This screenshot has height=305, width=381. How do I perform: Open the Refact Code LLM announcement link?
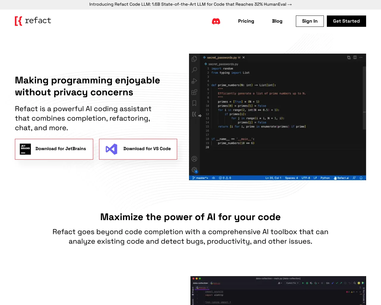coord(190,4)
